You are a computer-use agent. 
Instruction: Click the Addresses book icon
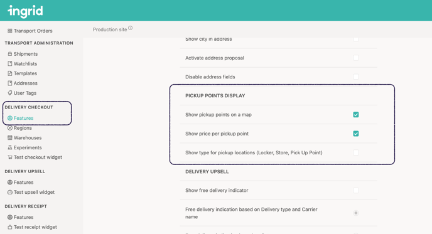point(10,83)
